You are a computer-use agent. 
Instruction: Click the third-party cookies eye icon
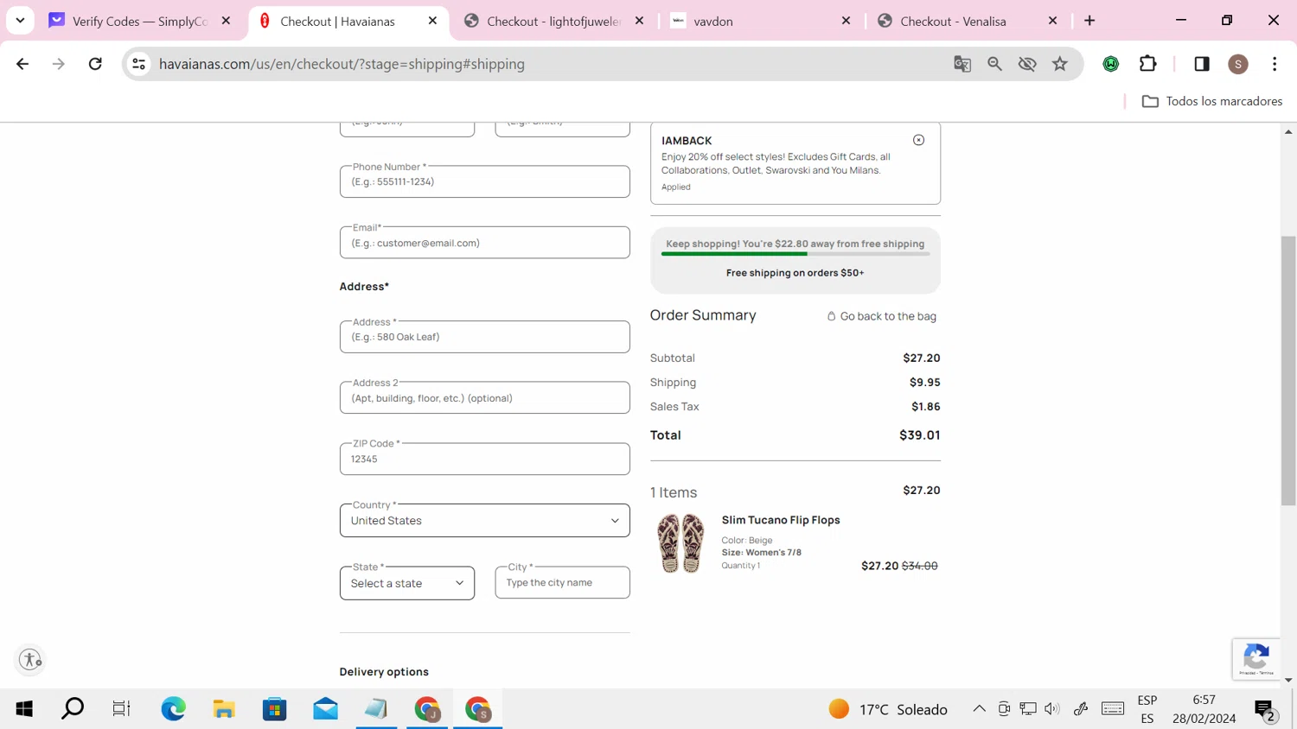[1027, 64]
